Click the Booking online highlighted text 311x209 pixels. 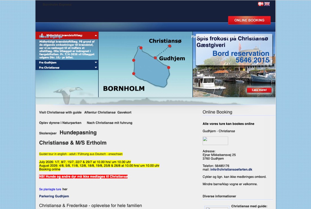[49, 169]
